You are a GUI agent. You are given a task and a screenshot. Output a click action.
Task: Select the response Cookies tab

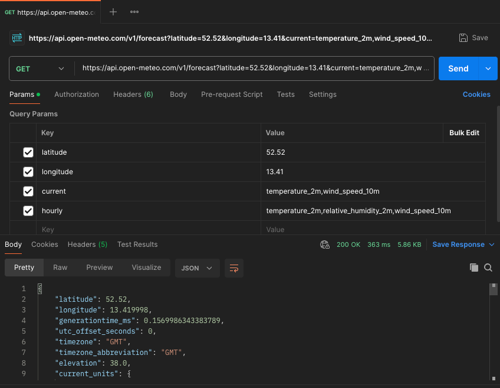[x=45, y=244]
